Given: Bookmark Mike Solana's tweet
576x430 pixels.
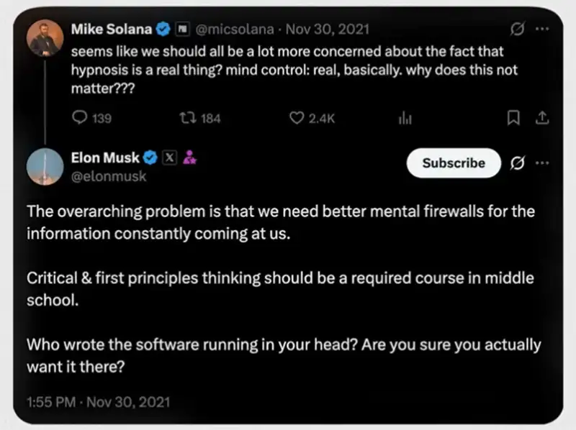Looking at the screenshot, I should [513, 119].
